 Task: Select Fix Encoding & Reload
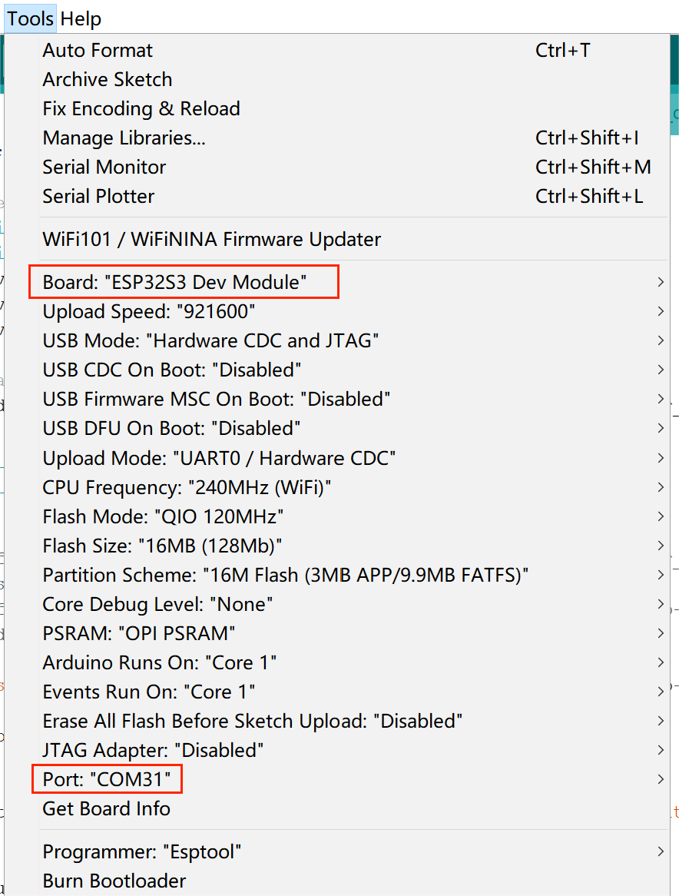click(x=354, y=108)
